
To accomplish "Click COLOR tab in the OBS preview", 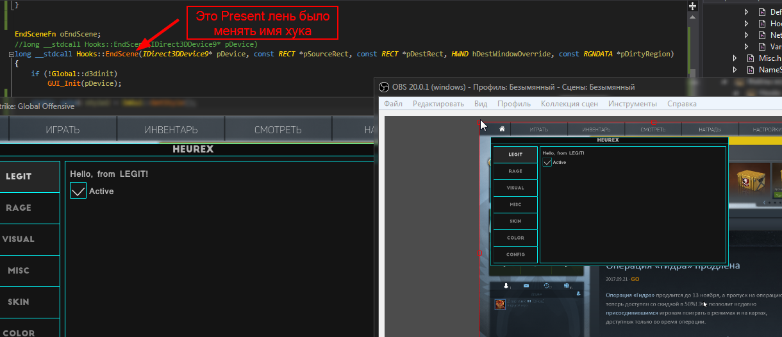I will 515,238.
